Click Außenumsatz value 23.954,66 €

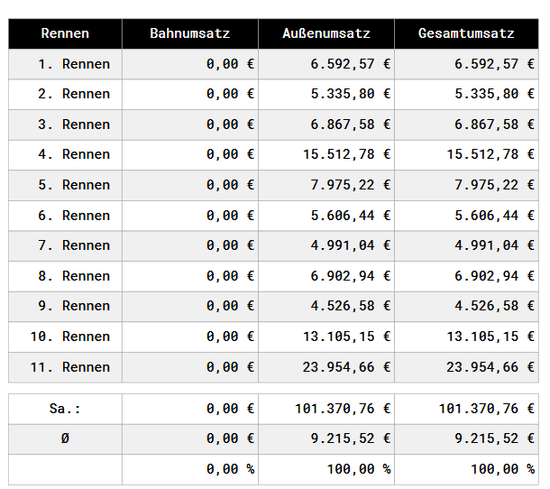346,367
